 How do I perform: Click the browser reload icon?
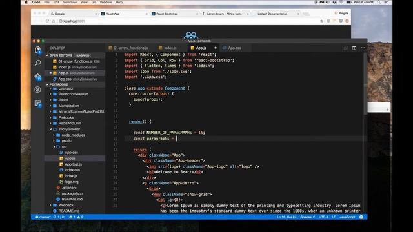tap(47, 21)
